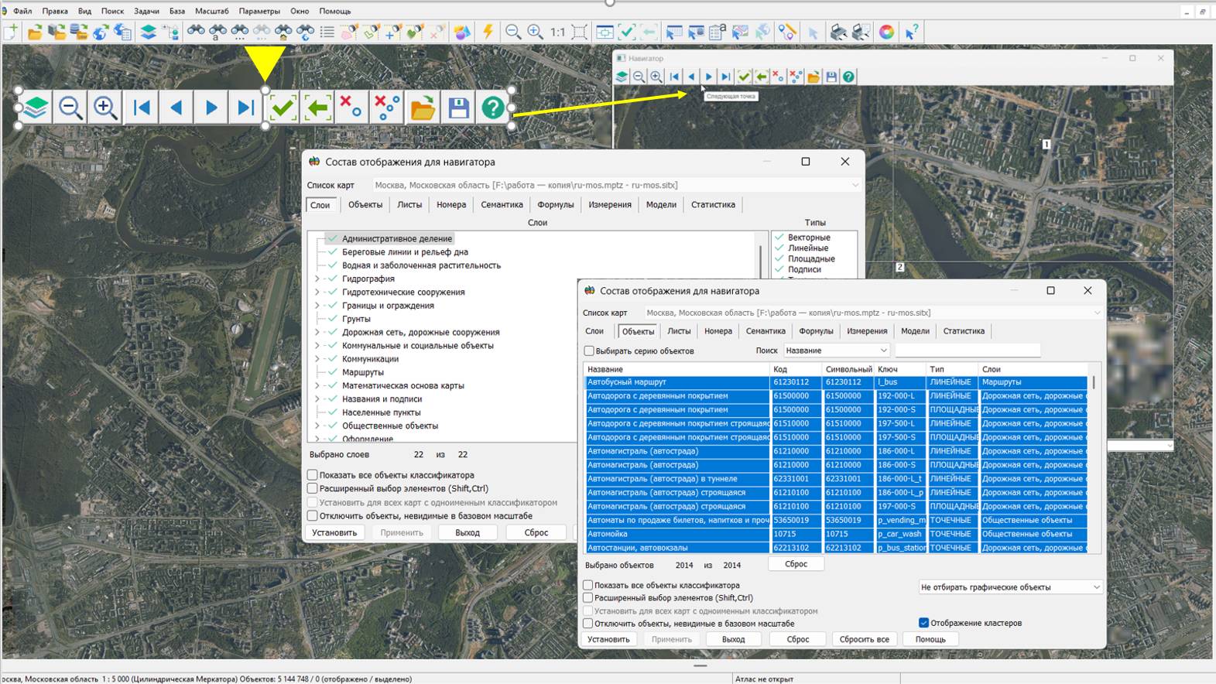
Task: Click the yellow lightning bolt icon in main toolbar
Action: (488, 32)
